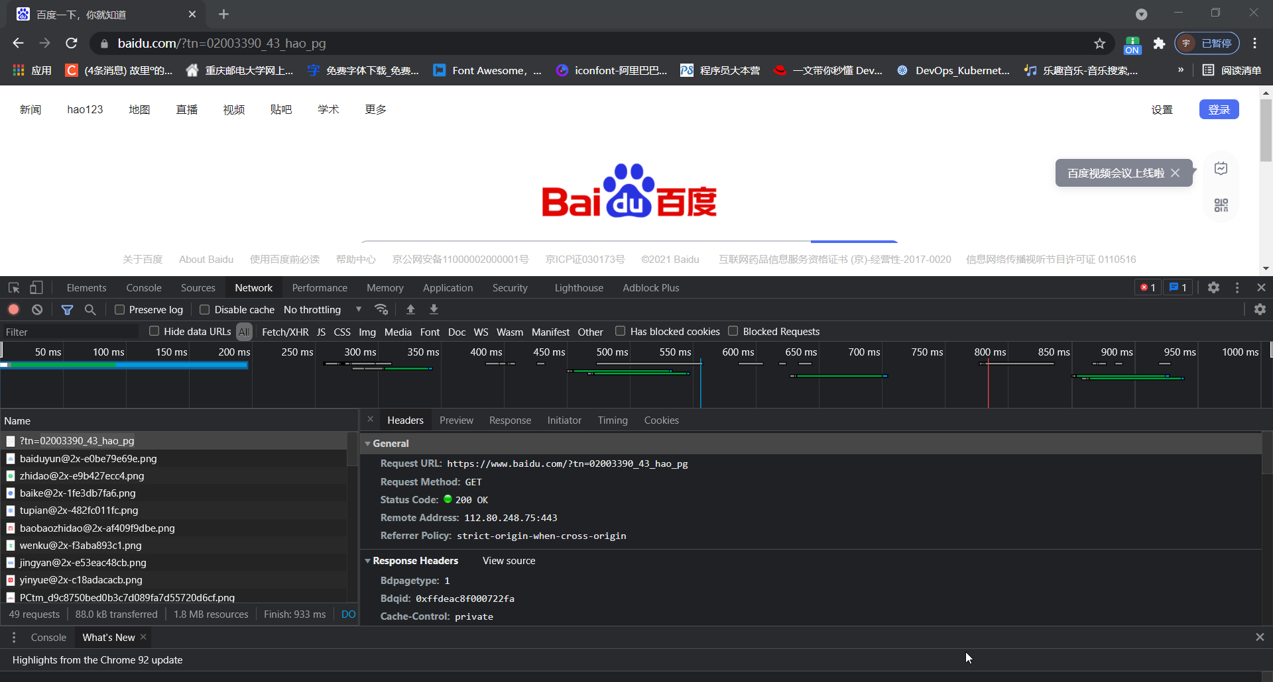Filter requests by Fetch/XHR
The image size is (1273, 682).
pyautogui.click(x=285, y=332)
